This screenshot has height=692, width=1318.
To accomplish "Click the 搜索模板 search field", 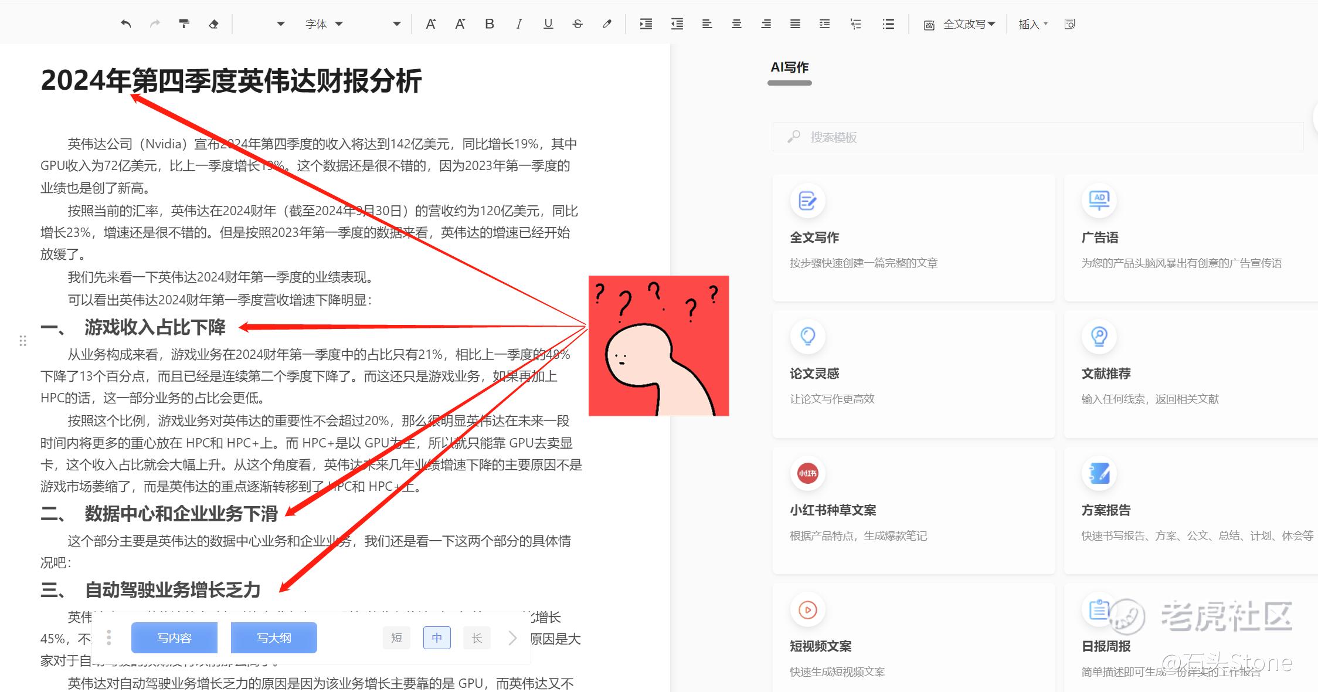I will pos(1038,137).
